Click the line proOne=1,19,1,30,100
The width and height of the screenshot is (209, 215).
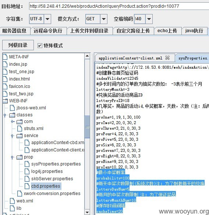tap(118, 117)
